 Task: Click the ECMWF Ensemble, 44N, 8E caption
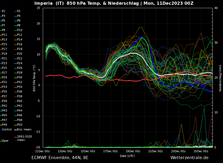(60, 158)
